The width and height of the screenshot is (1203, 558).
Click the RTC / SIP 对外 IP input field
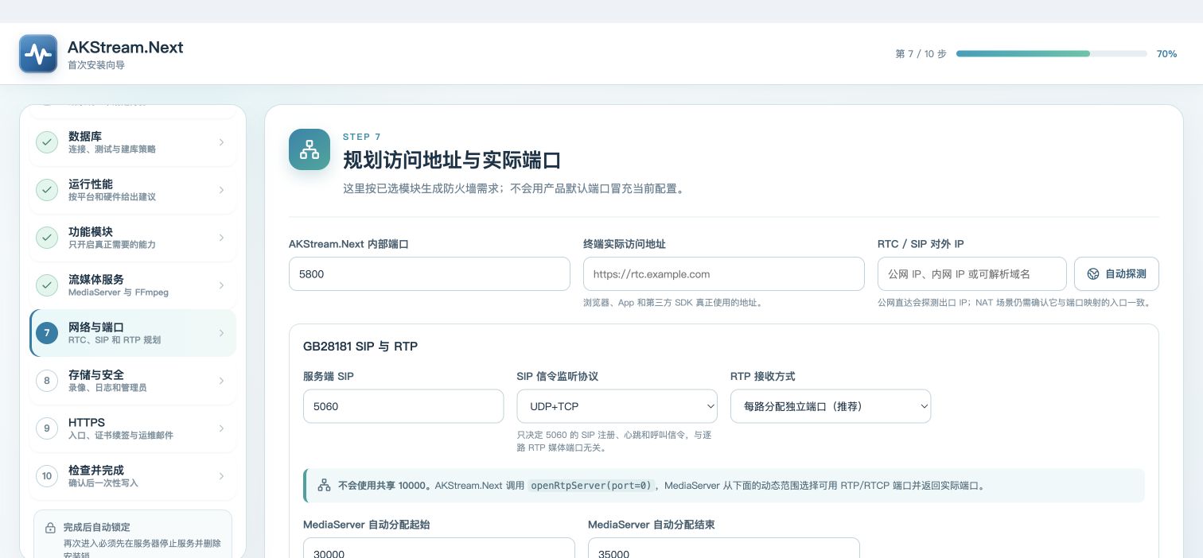[x=972, y=273]
